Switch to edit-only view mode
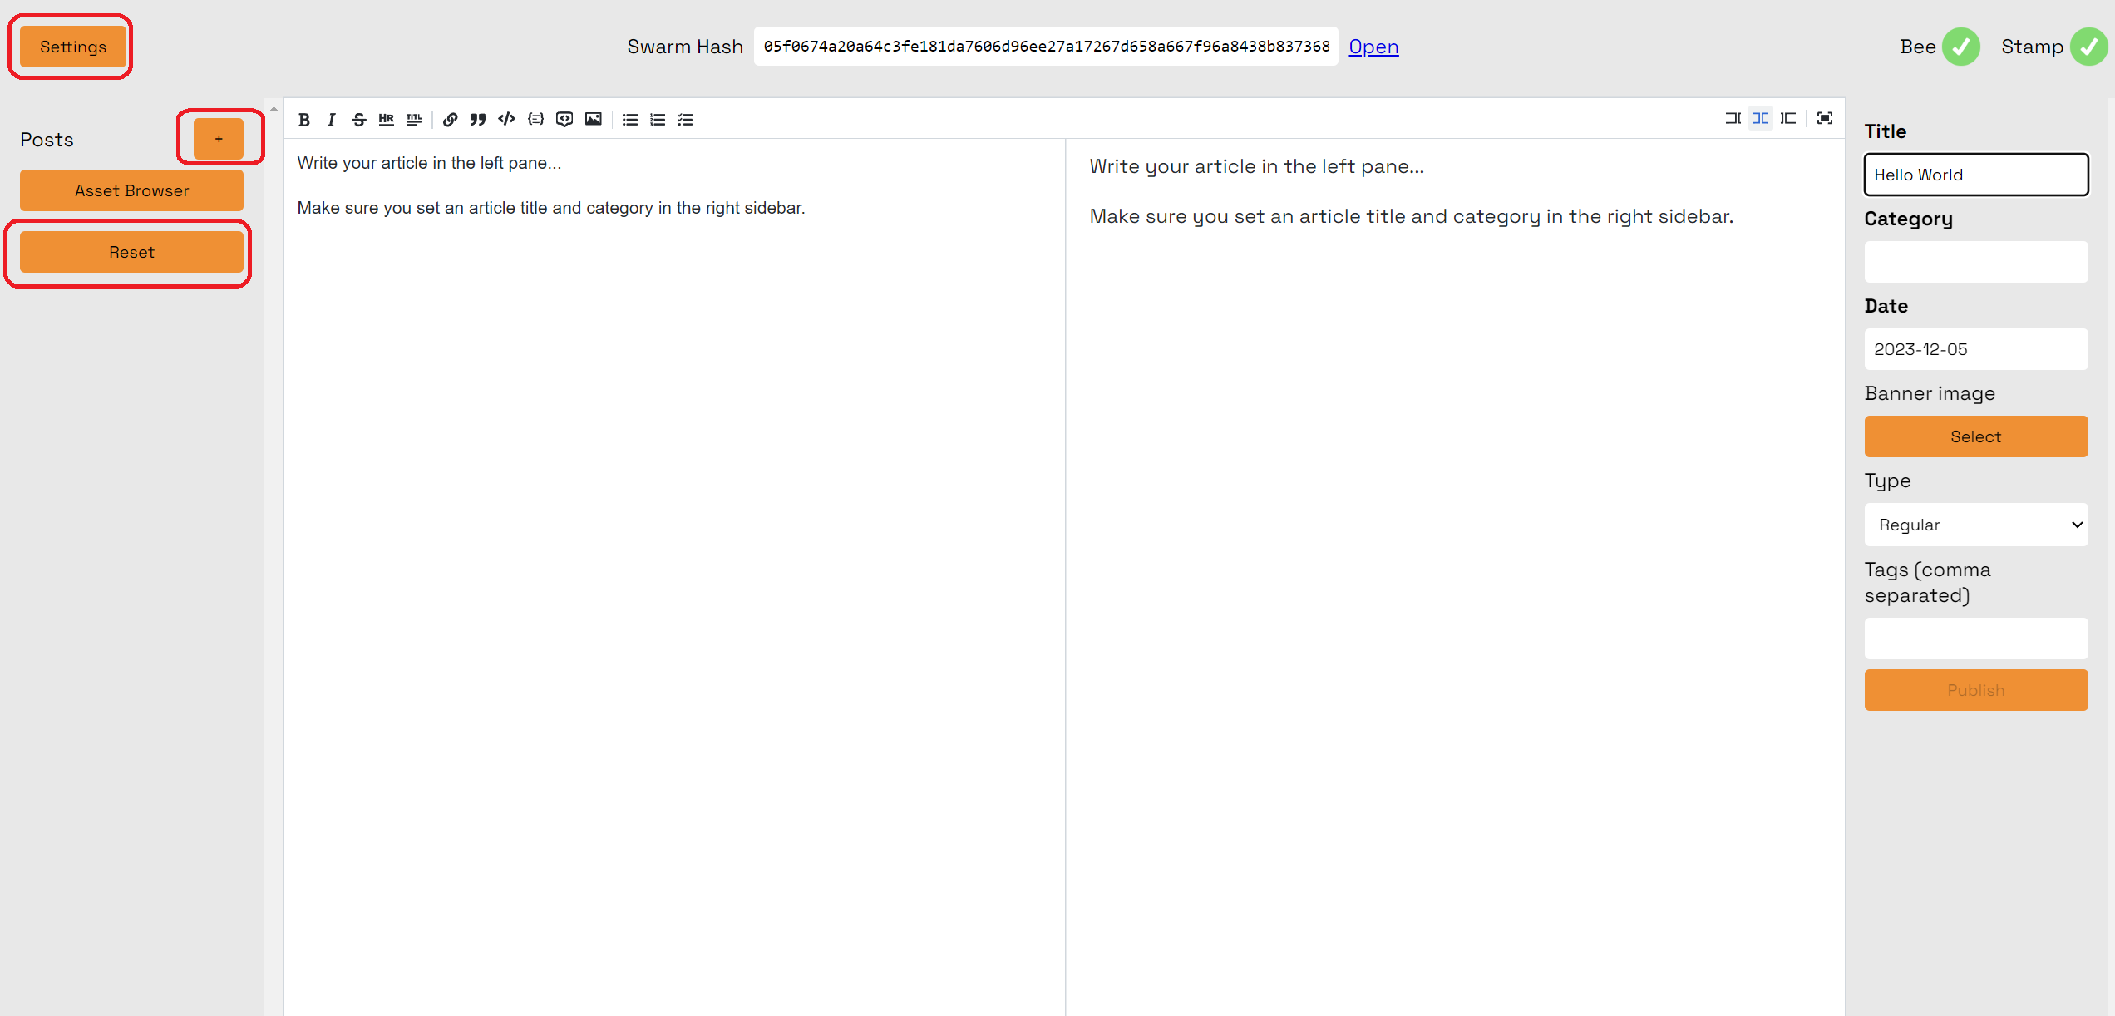This screenshot has width=2115, height=1016. coord(1733,119)
